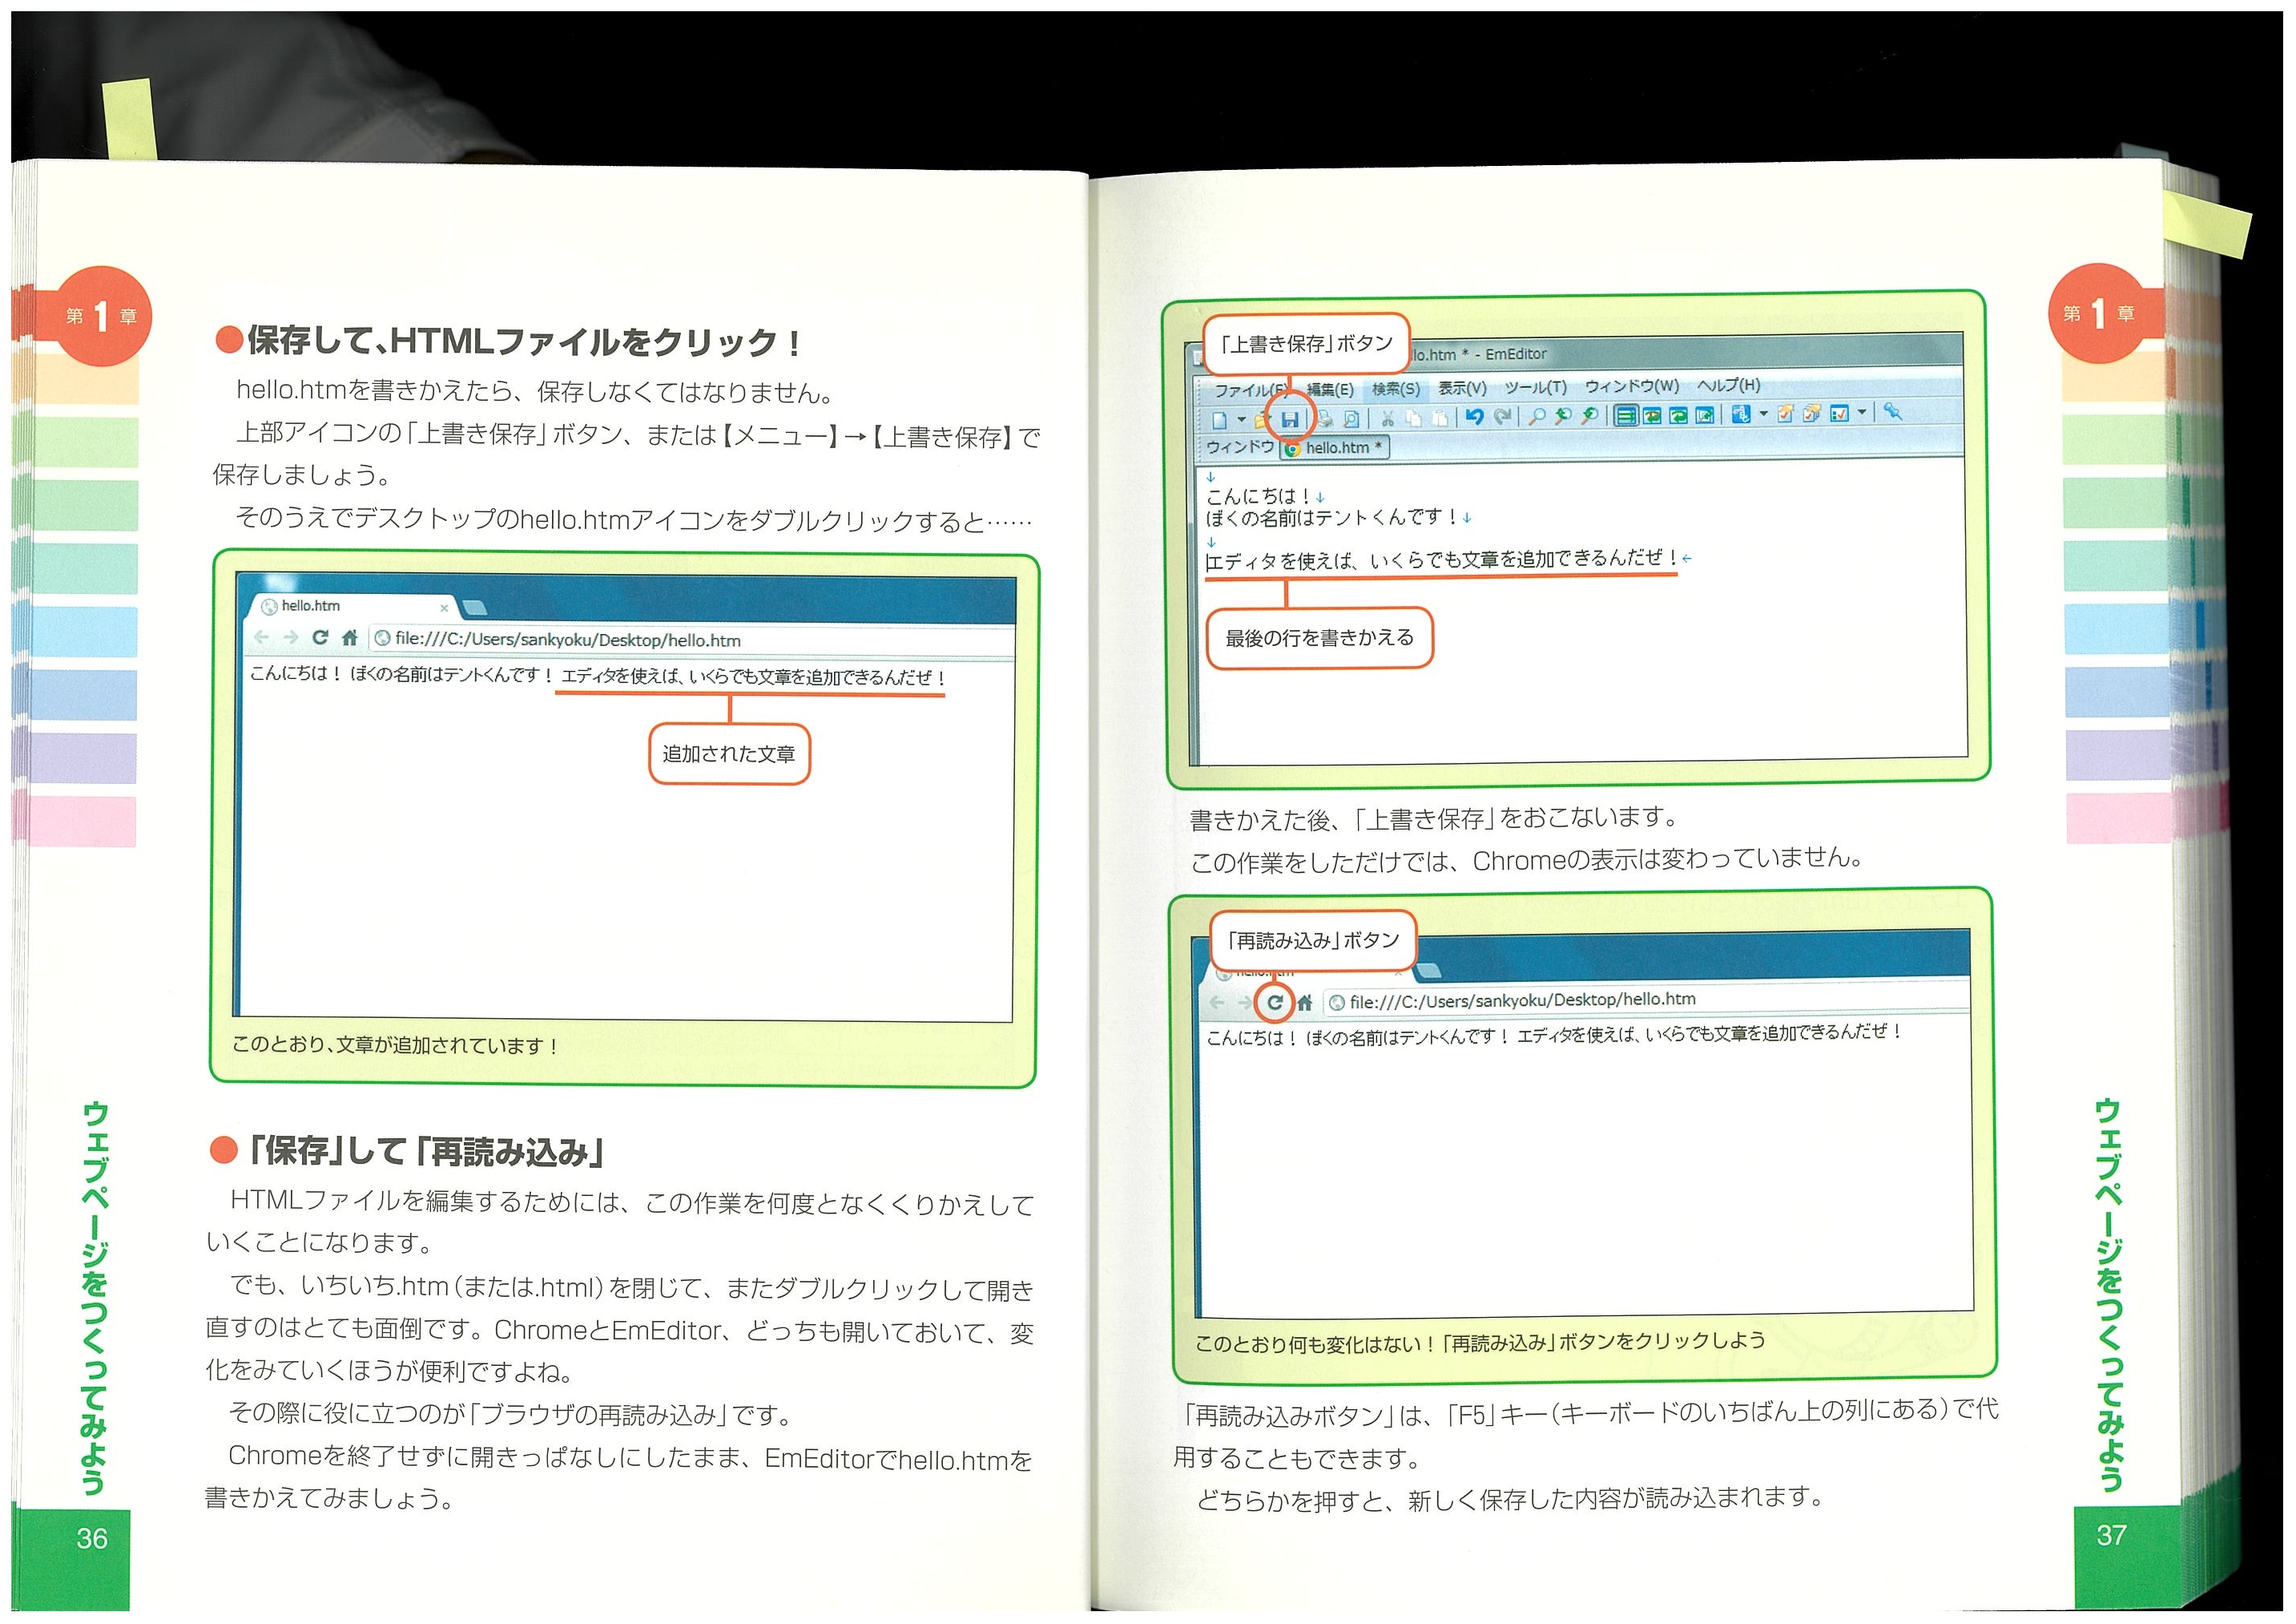Image resolution: width=2296 pixels, height=1624 pixels.
Task: Toggle Wrap by Characters in EmEditor toolbar
Action: [x=1653, y=416]
